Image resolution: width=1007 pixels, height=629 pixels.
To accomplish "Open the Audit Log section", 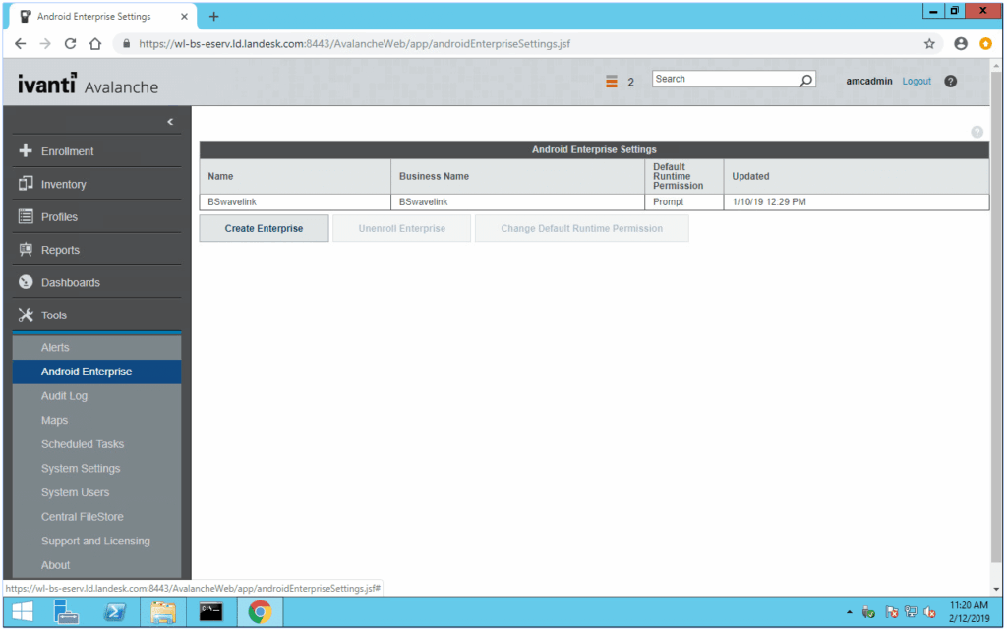I will 64,396.
